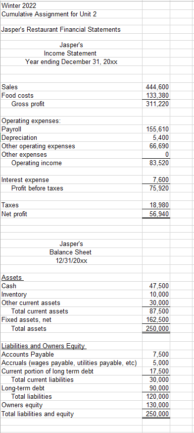194x433 pixels.
Task: Select the Food costs value 133,380
Action: click(x=156, y=96)
